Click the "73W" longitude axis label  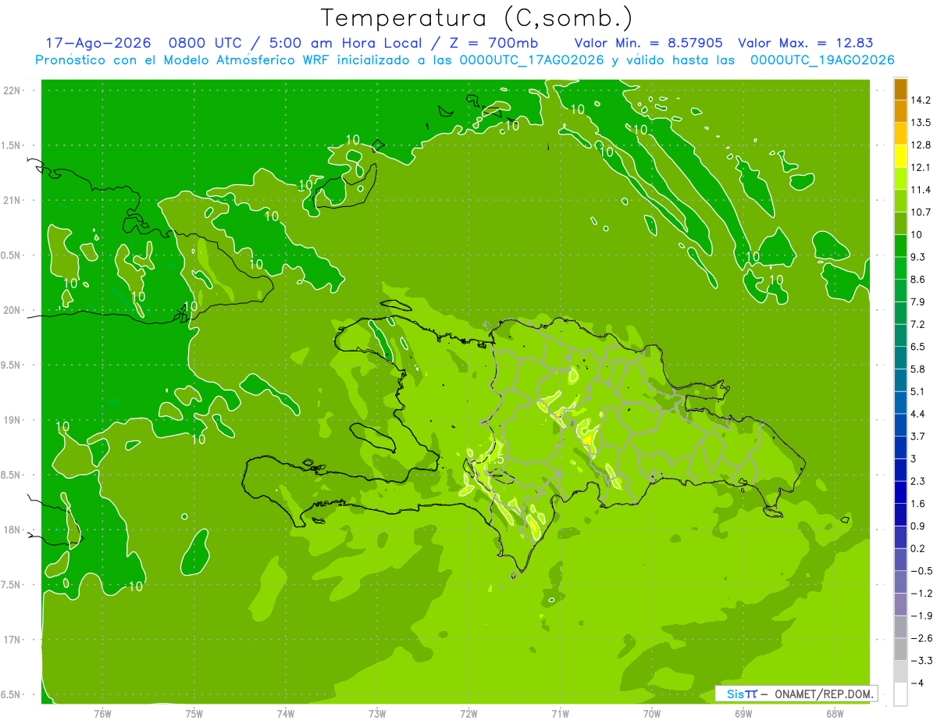tap(377, 715)
